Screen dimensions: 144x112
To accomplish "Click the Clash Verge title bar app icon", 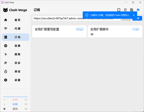I will 2,2.
